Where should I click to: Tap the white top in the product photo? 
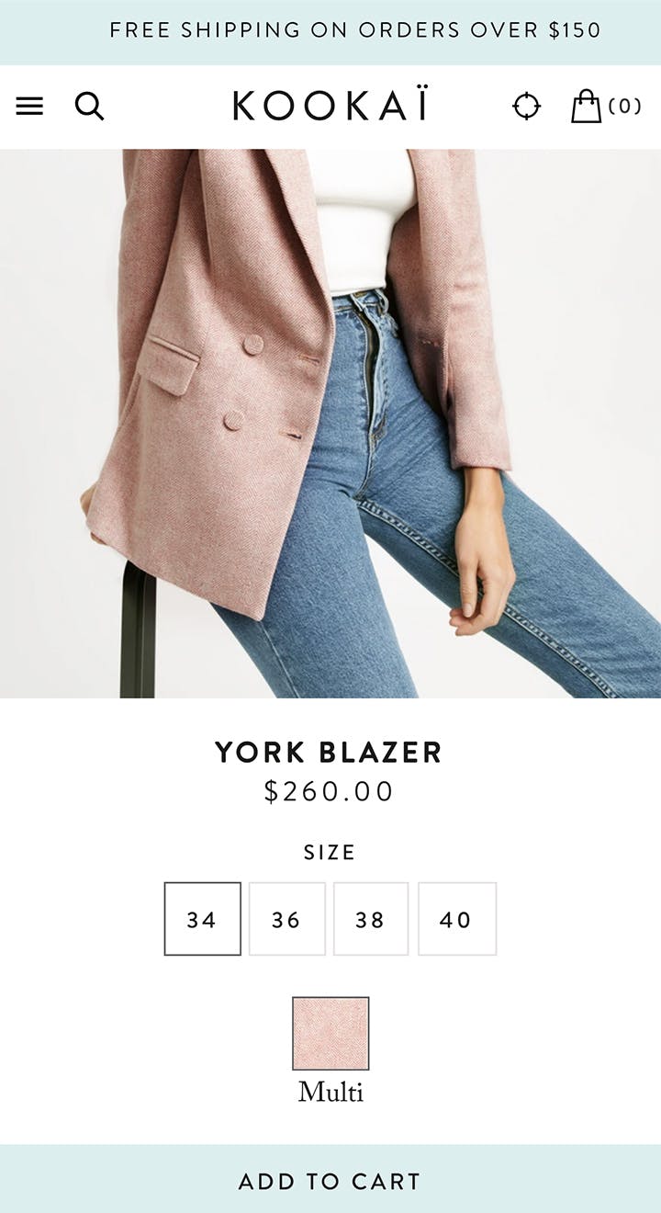(360, 221)
